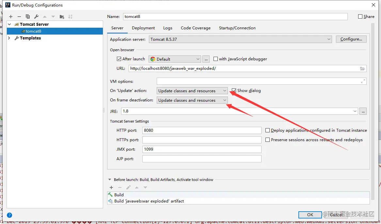This screenshot has width=381, height=224.
Task: Create new configuration folder
Action: pyautogui.click(x=62, y=17)
